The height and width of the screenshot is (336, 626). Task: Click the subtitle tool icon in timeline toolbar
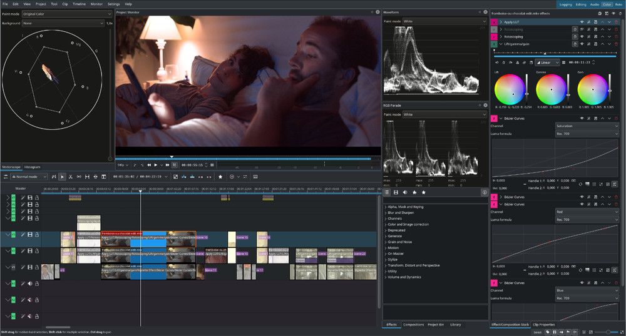pyautogui.click(x=255, y=177)
